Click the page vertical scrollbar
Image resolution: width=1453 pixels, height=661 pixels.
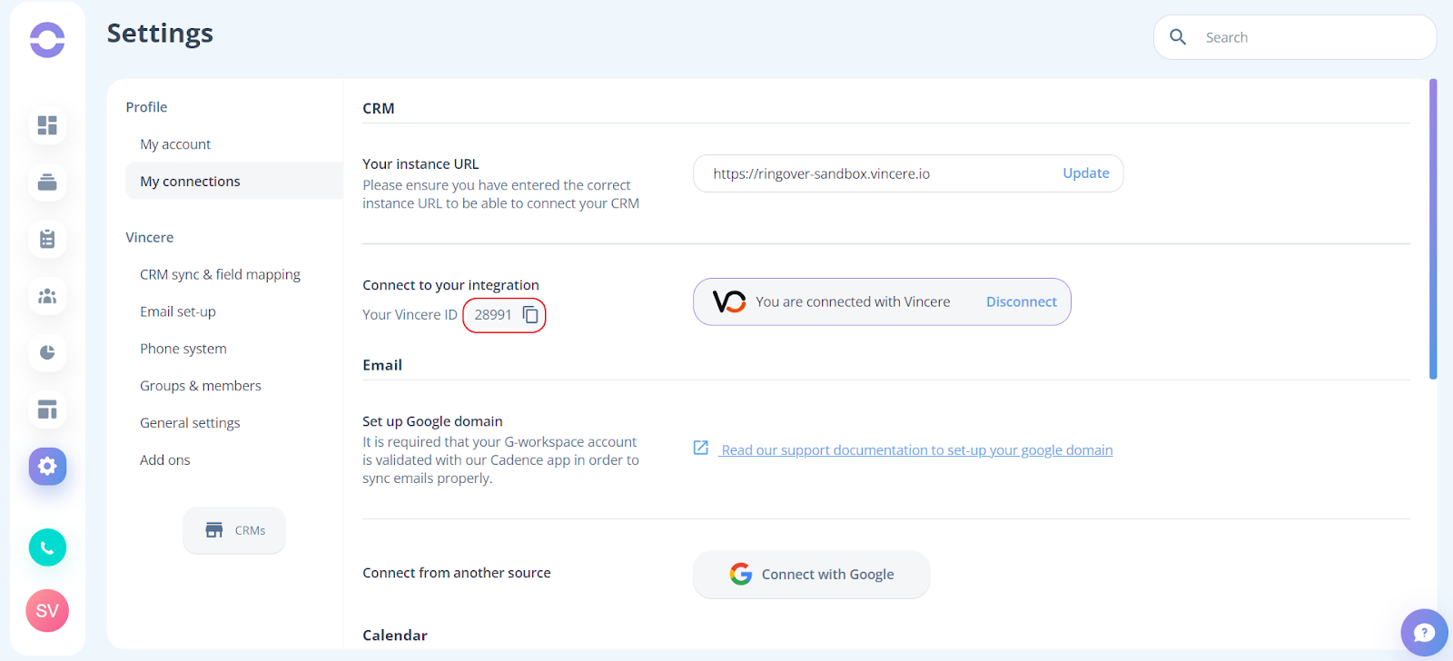[x=1433, y=229]
